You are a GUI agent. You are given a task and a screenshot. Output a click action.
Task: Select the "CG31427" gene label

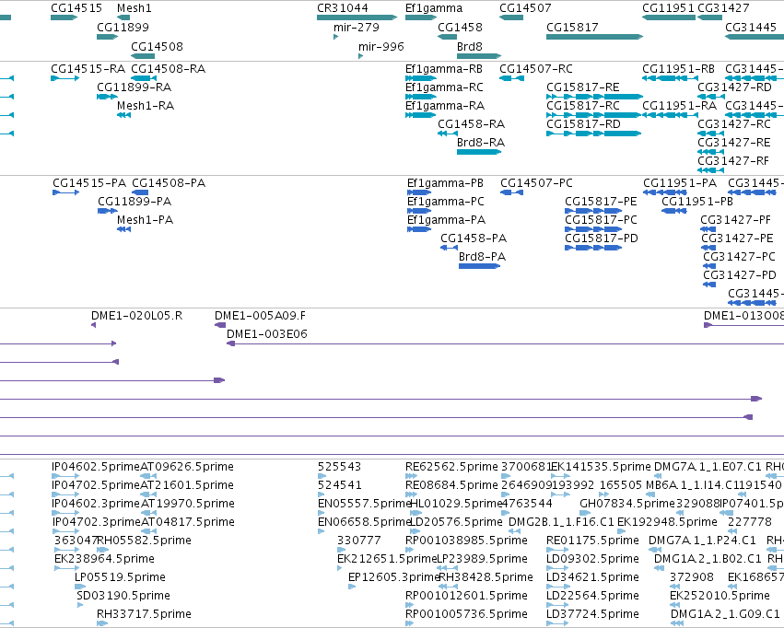723,8
